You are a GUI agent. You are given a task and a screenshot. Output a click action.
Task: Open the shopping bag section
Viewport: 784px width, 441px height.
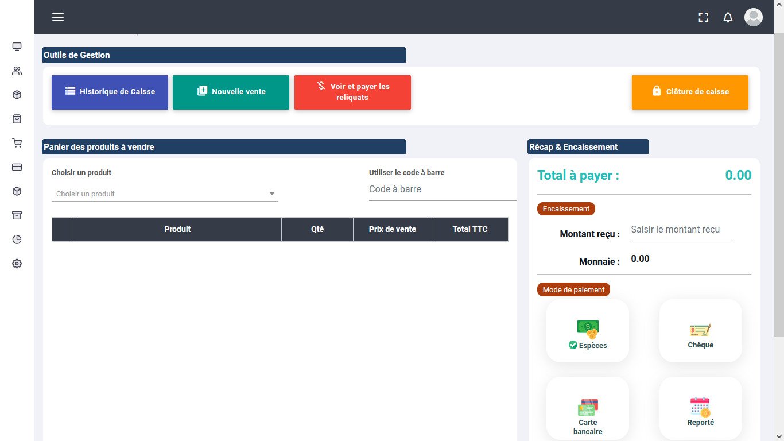click(17, 118)
